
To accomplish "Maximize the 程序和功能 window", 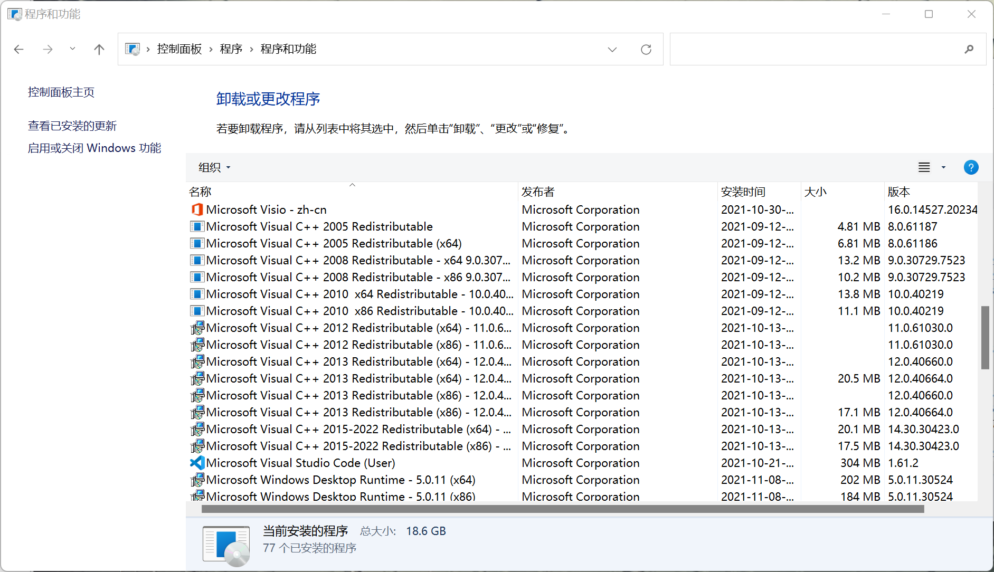I will tap(929, 14).
